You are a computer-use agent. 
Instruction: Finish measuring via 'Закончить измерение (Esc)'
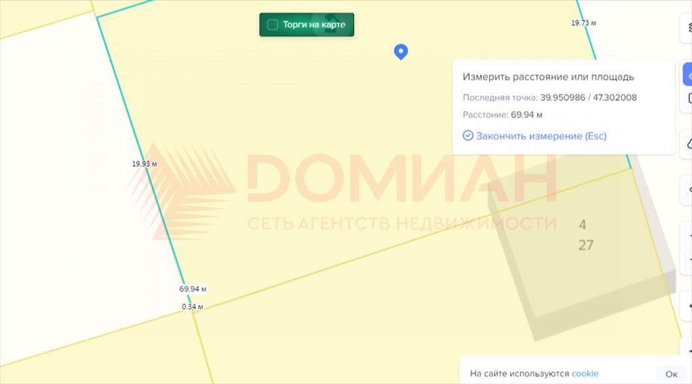click(541, 136)
